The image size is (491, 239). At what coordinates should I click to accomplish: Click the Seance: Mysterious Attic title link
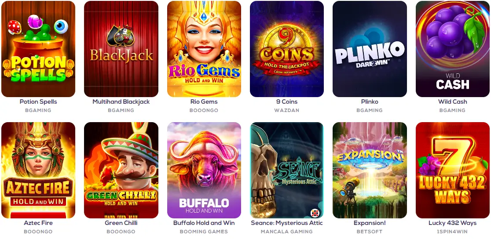click(286, 223)
